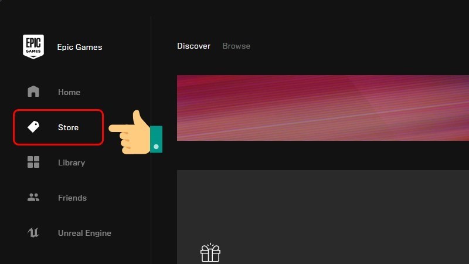Image resolution: width=469 pixels, height=264 pixels.
Task: Go to Home in the sidebar
Action: (69, 92)
